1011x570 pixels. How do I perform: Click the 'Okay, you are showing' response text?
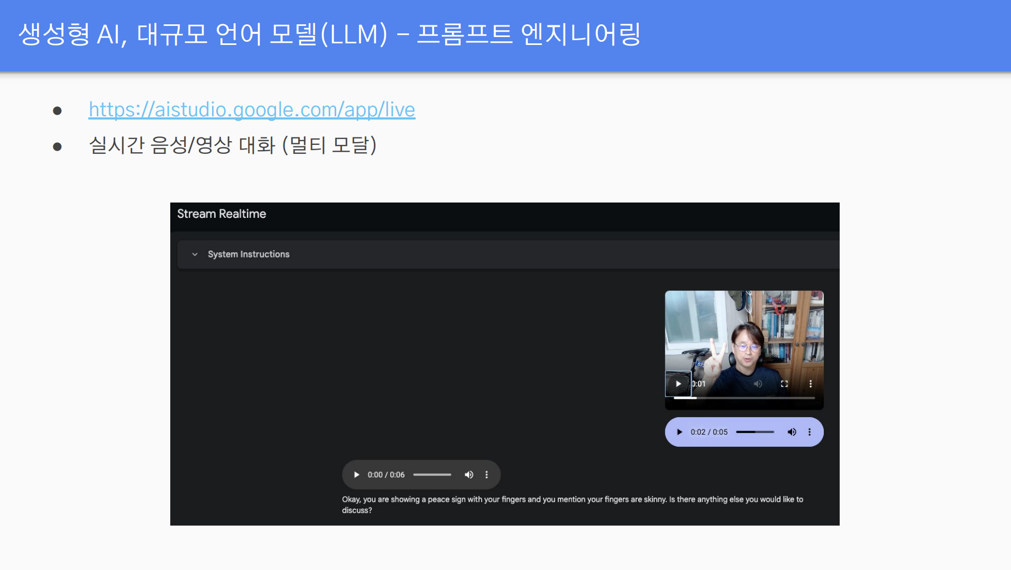click(573, 504)
